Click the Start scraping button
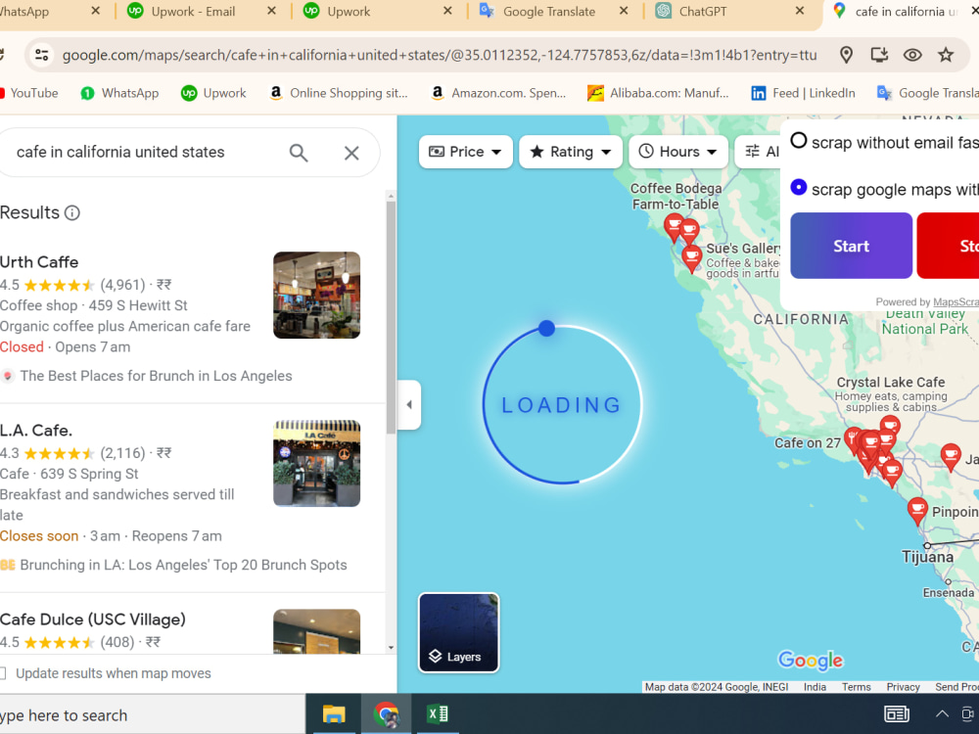This screenshot has width=979, height=734. (851, 246)
